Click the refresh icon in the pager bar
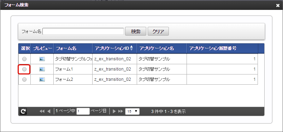This screenshot has width=283, height=132. click(23, 112)
